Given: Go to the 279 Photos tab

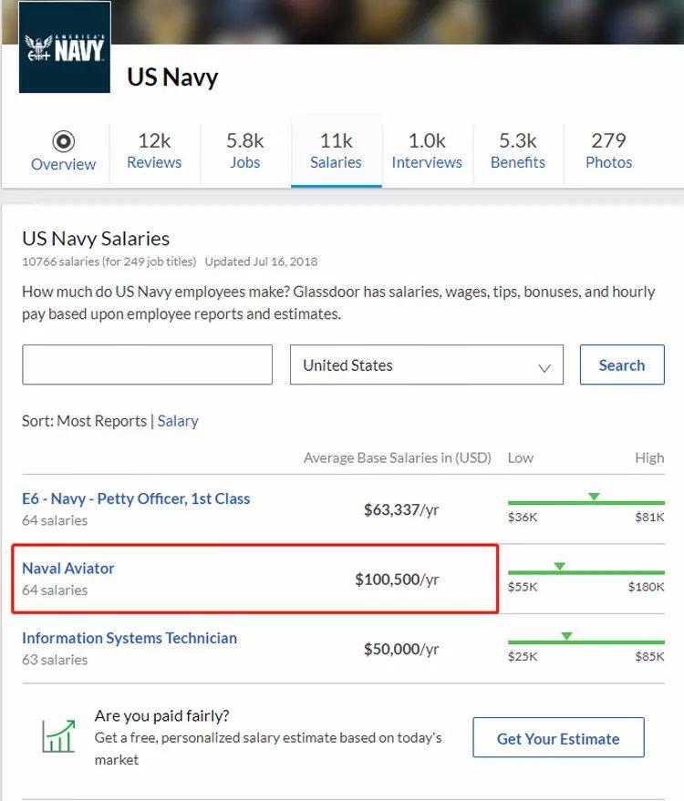Looking at the screenshot, I should click(x=608, y=151).
